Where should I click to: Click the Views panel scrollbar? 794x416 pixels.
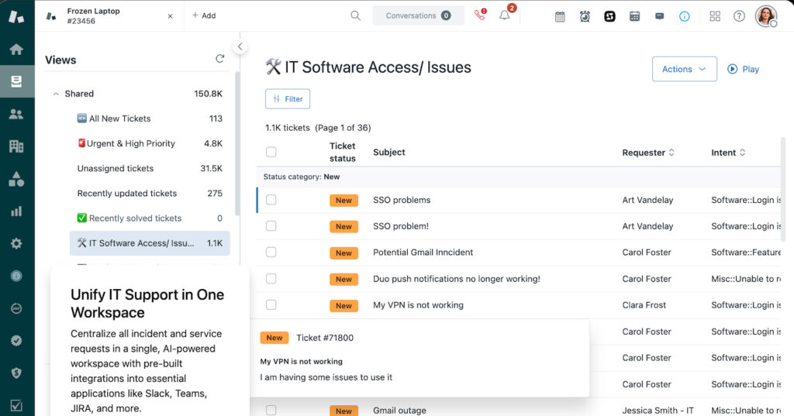237,143
